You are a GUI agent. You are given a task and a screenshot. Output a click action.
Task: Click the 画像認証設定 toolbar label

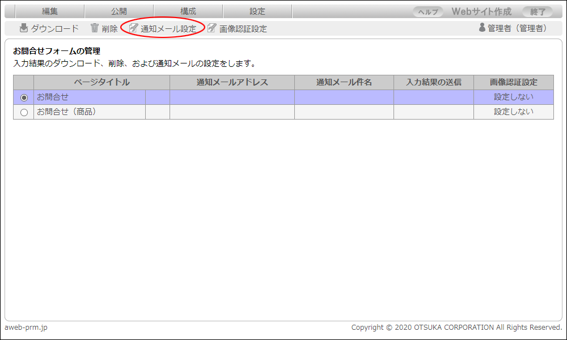243,29
